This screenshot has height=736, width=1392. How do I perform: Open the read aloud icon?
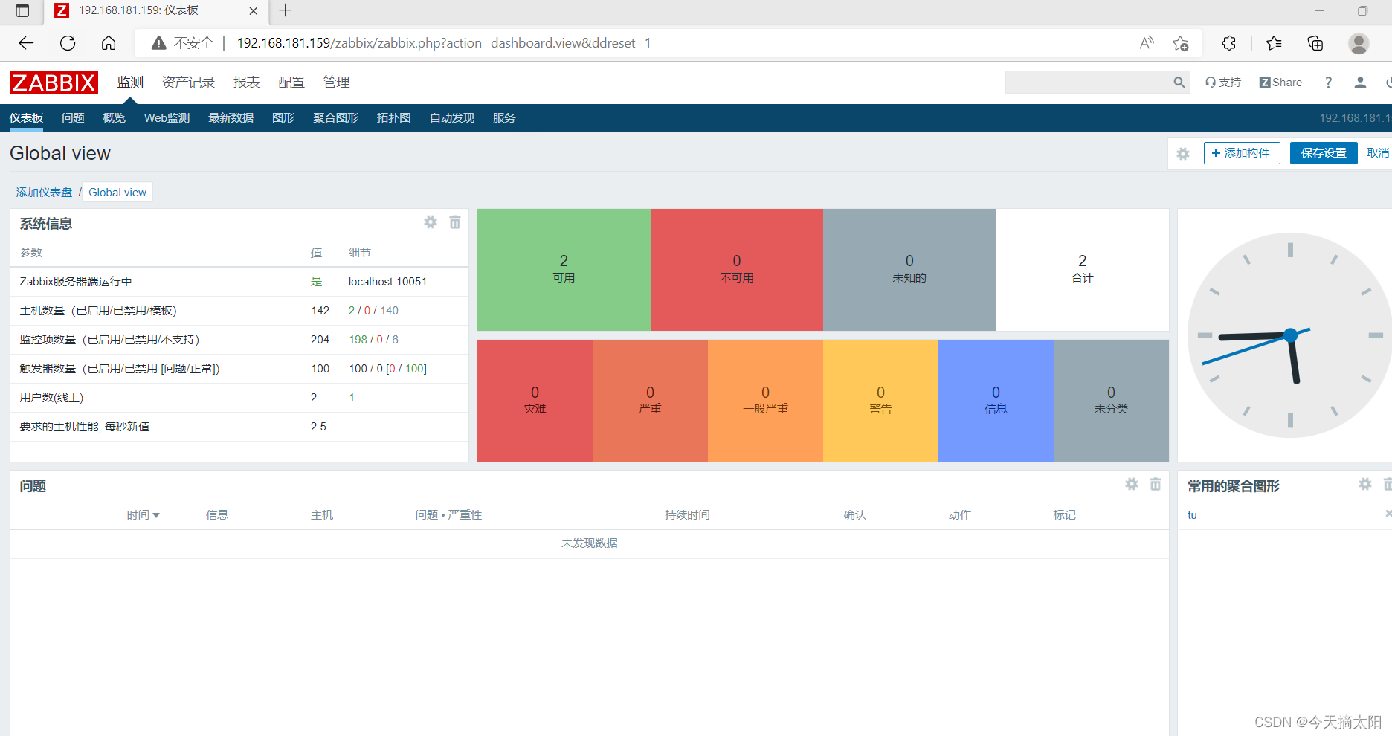[x=1147, y=43]
